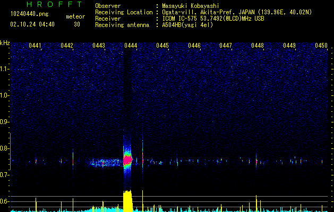The image size is (334, 212).
Task: Click the large pink meteor echo burst
Action: pos(128,160)
